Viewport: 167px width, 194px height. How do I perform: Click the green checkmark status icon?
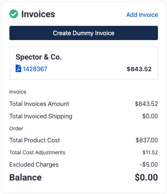point(14,14)
